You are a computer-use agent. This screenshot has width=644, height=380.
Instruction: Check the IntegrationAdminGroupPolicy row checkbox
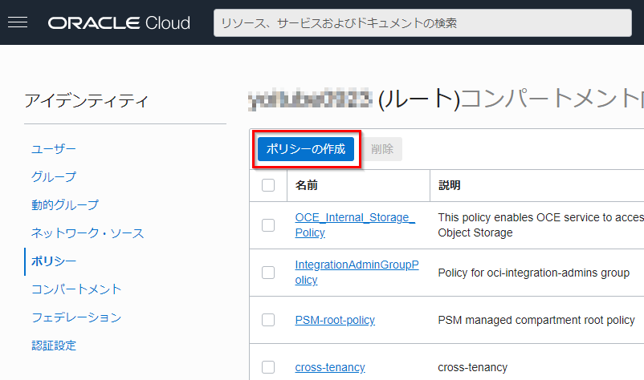268,273
